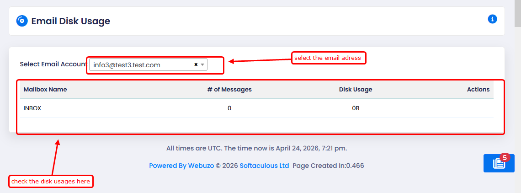Viewport: 521px width, 193px height.
Task: Open the Powered By Webuzo link
Action: pyautogui.click(x=181, y=166)
